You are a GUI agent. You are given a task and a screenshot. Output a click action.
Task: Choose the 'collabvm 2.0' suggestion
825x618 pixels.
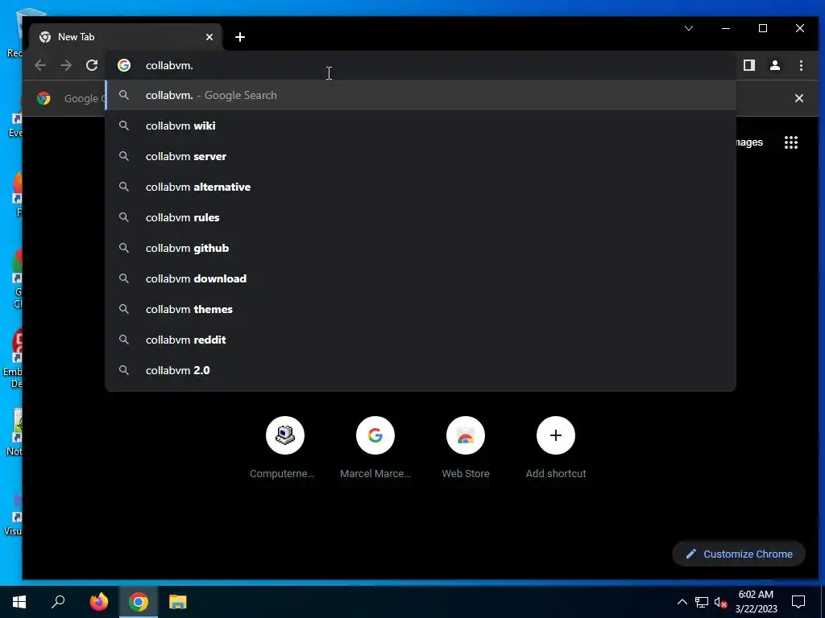pyautogui.click(x=421, y=370)
